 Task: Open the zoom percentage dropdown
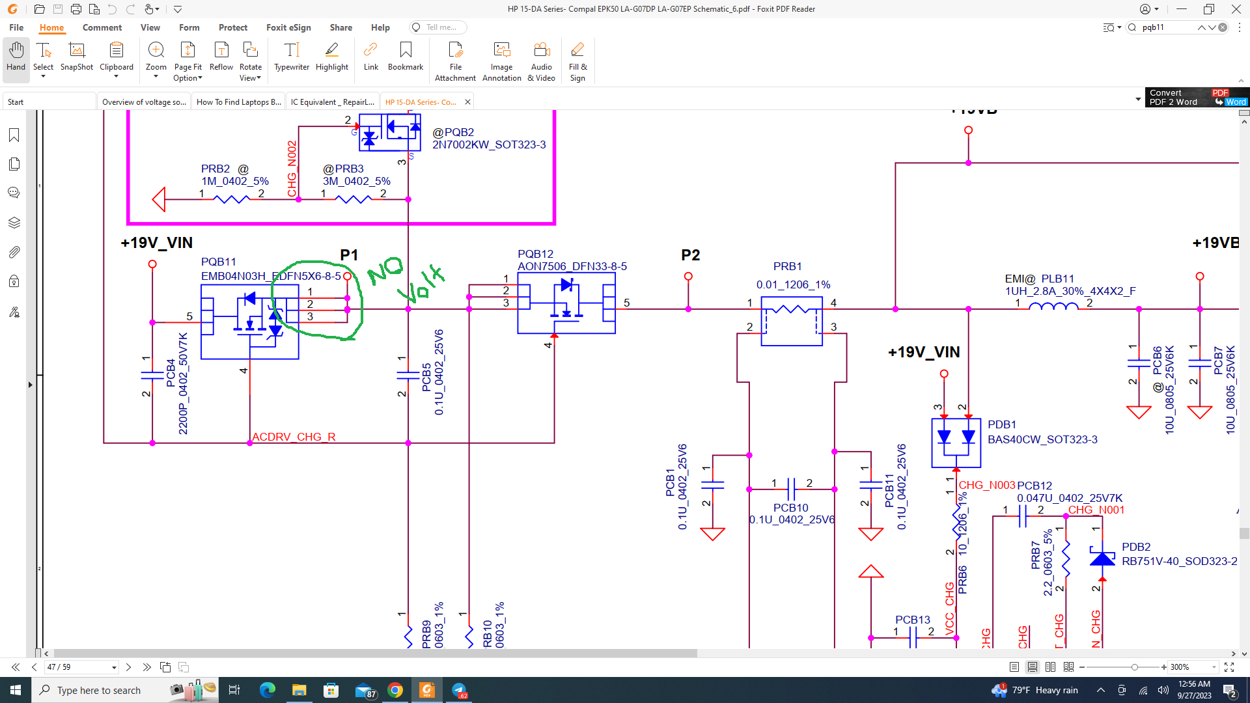(1214, 667)
